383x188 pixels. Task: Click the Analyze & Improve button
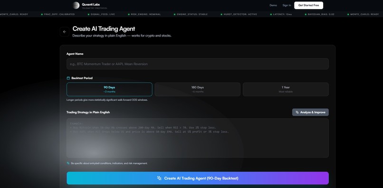click(310, 113)
